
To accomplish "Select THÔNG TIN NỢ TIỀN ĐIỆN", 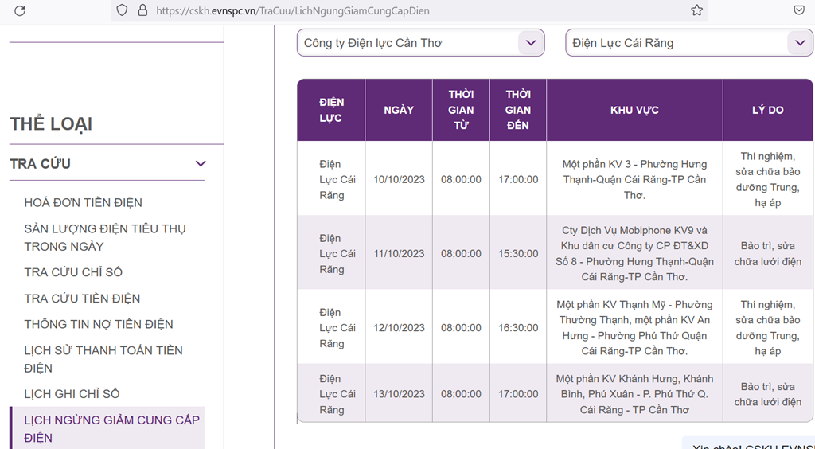I will (99, 324).
